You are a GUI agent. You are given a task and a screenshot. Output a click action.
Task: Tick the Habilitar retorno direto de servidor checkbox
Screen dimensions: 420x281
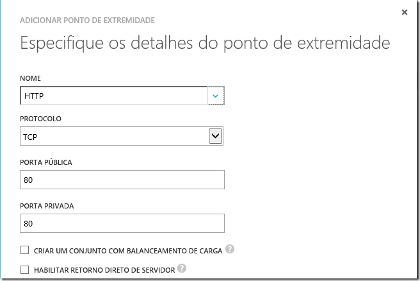[x=25, y=270]
